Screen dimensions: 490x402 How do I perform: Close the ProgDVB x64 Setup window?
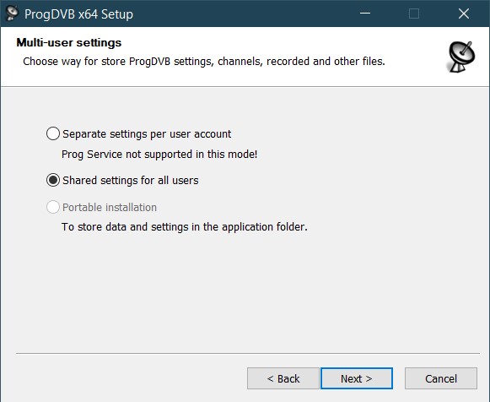click(464, 14)
